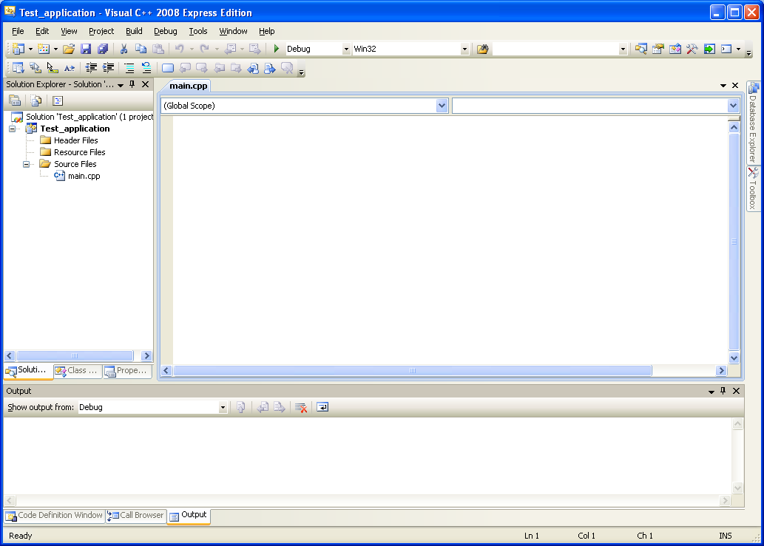
Task: Open the Show output from dropdown
Action: click(223, 407)
